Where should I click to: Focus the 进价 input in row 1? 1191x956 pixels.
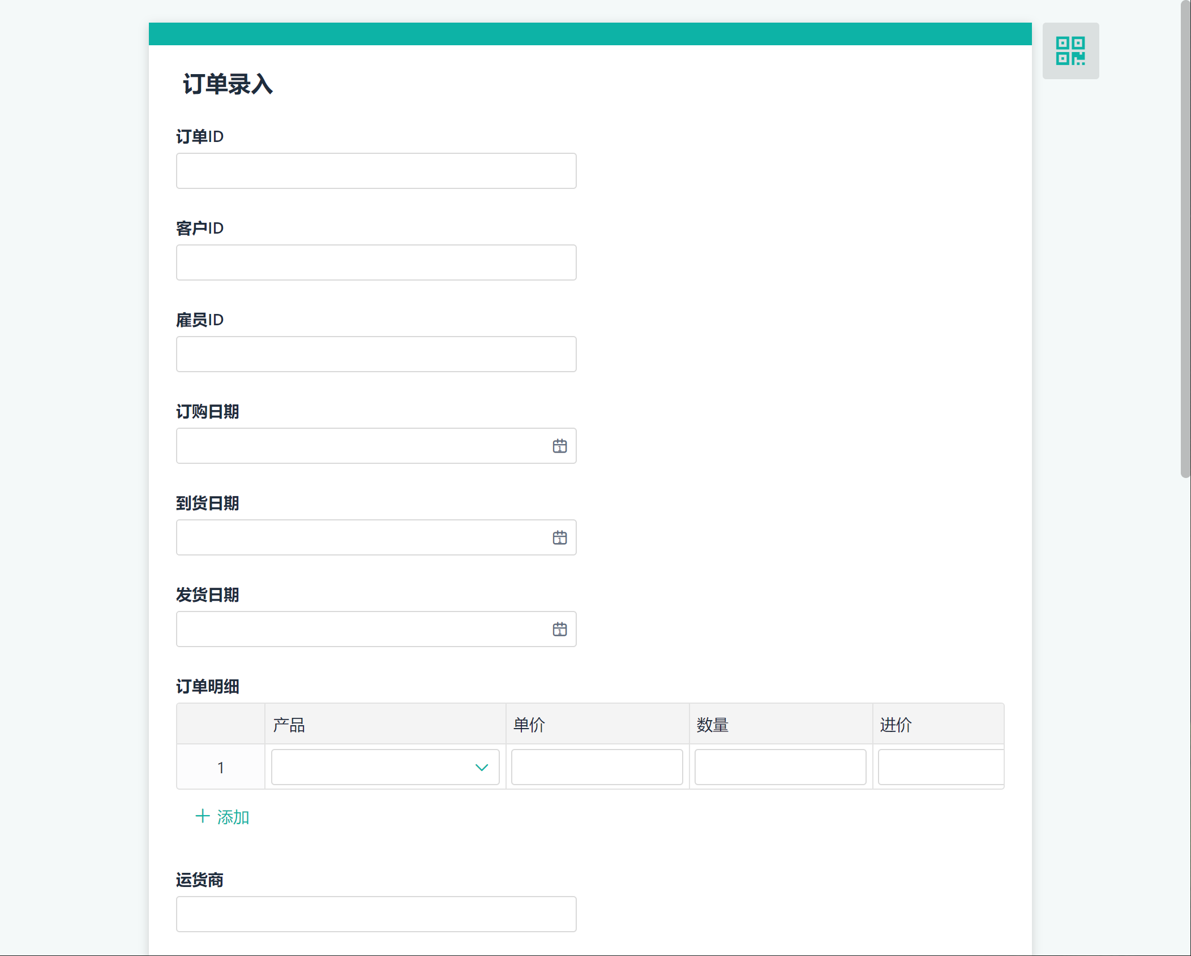pyautogui.click(x=941, y=767)
